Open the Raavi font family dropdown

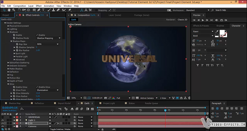203,31
